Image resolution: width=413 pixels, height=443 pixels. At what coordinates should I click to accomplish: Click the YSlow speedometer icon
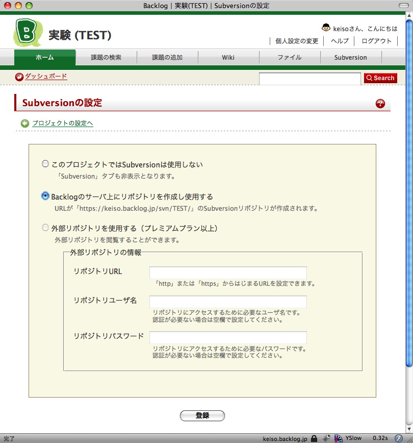tap(338, 438)
